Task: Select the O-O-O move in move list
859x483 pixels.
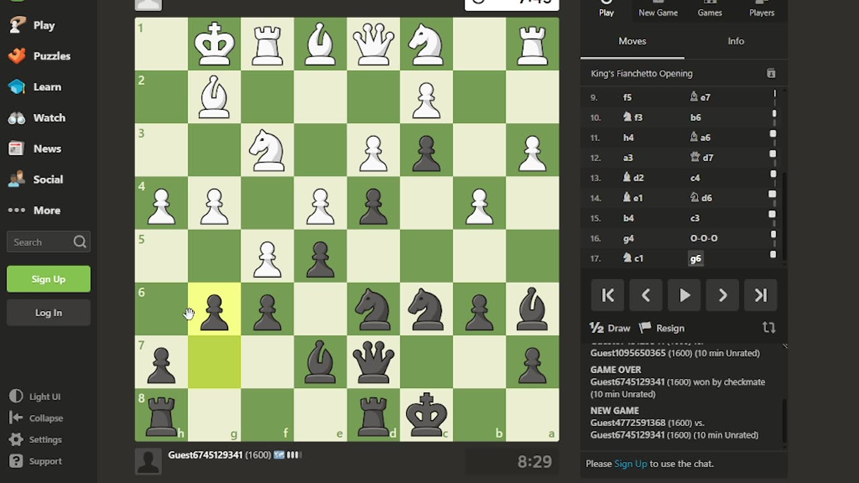Action: pos(703,238)
